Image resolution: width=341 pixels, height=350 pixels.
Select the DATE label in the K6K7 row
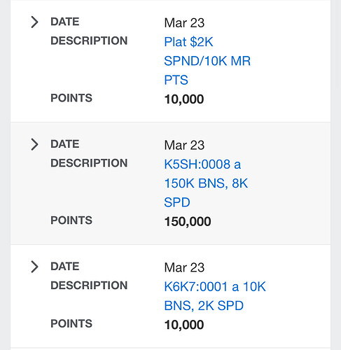coord(65,266)
